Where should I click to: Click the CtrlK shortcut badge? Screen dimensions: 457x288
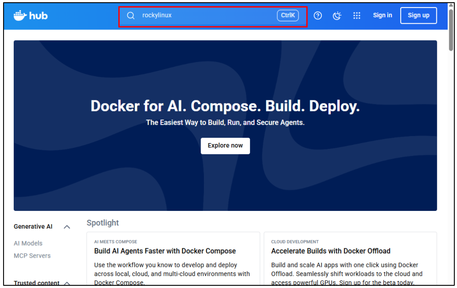coord(288,16)
